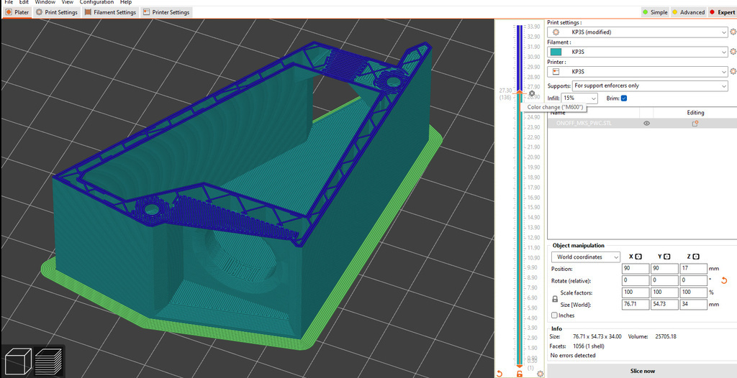This screenshot has width=737, height=378.
Task: Remove the color change marker on layer slider
Action: click(532, 93)
